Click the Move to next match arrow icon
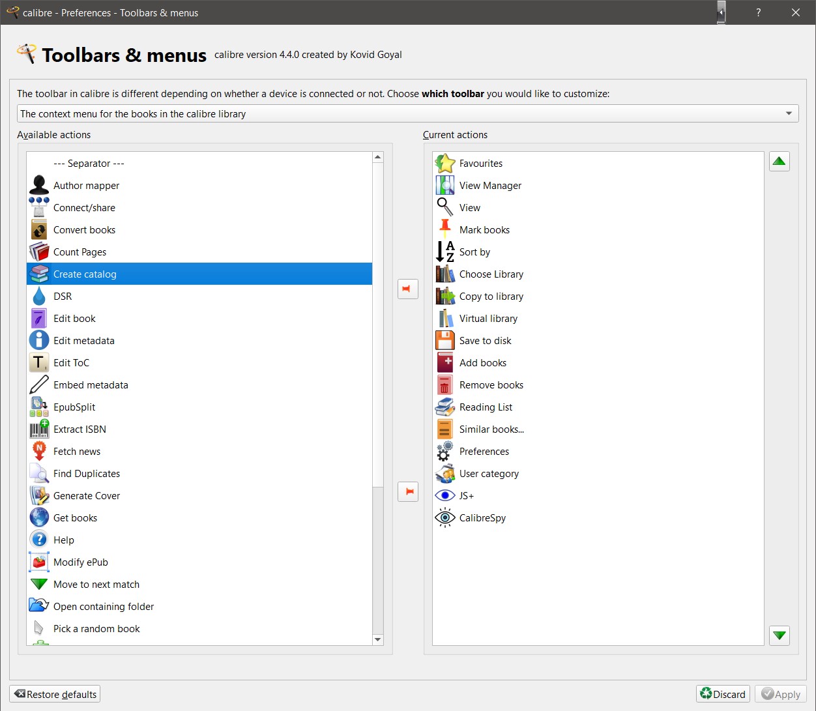 pos(39,584)
